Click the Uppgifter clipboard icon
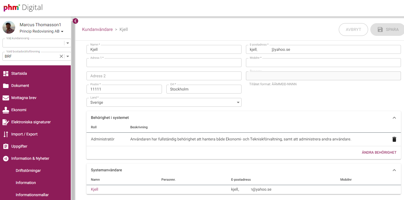Viewport: 404px width, 200px height. (6, 146)
